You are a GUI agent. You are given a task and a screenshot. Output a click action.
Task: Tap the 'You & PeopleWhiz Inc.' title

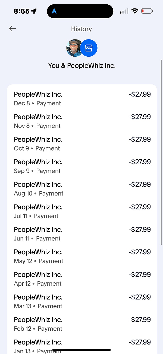point(82,66)
